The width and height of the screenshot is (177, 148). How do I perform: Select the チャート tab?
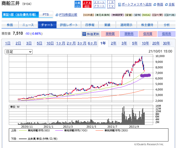point(47,25)
